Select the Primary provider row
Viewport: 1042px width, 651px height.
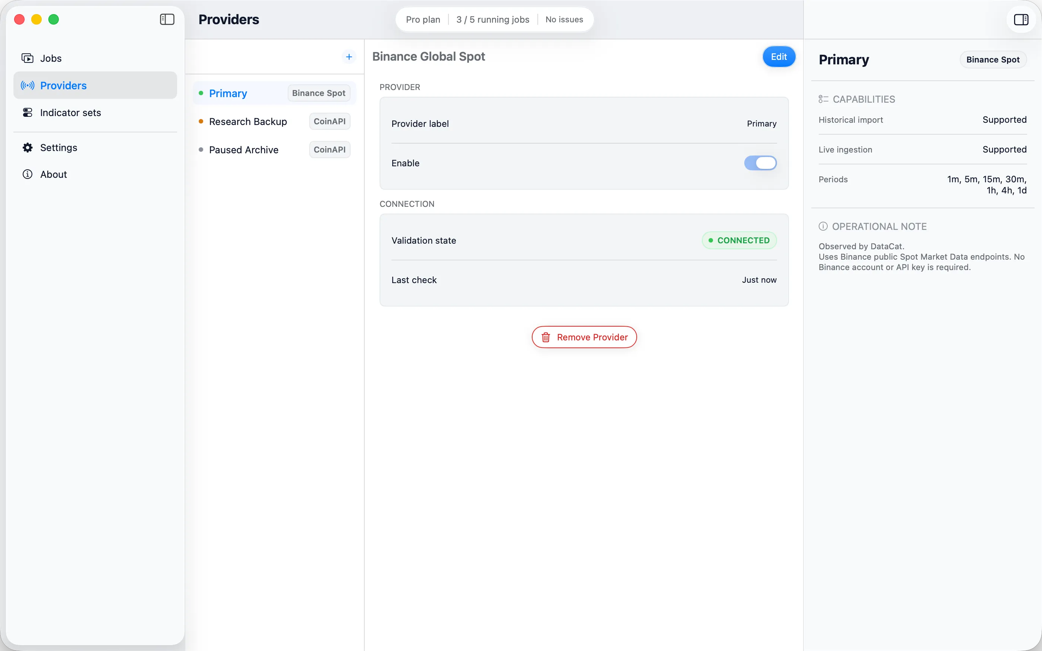pyautogui.click(x=274, y=93)
